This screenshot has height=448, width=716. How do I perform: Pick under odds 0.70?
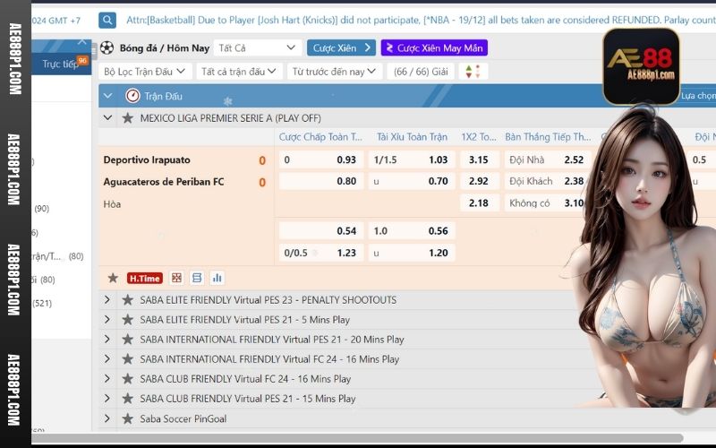click(x=412, y=181)
